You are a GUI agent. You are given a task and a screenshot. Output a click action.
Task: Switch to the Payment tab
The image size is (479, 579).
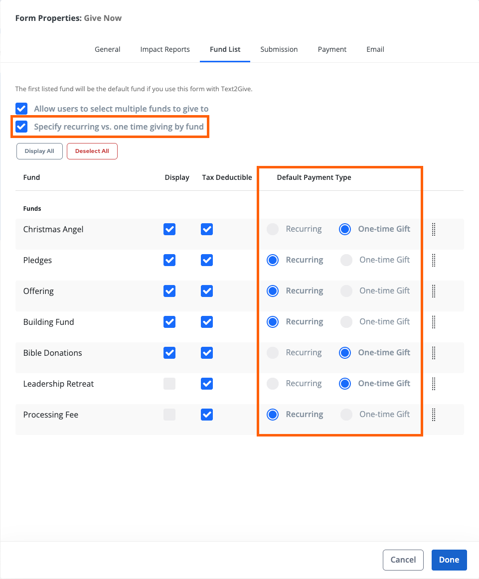coord(332,49)
